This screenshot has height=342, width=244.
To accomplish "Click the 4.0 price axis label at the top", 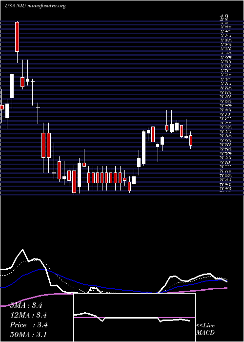I will (224, 16).
